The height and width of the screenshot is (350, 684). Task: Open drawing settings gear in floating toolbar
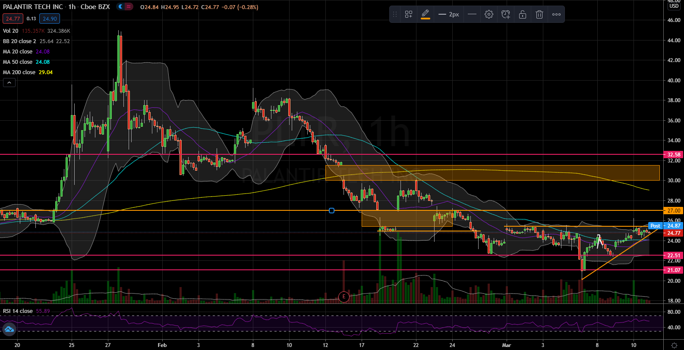point(489,14)
